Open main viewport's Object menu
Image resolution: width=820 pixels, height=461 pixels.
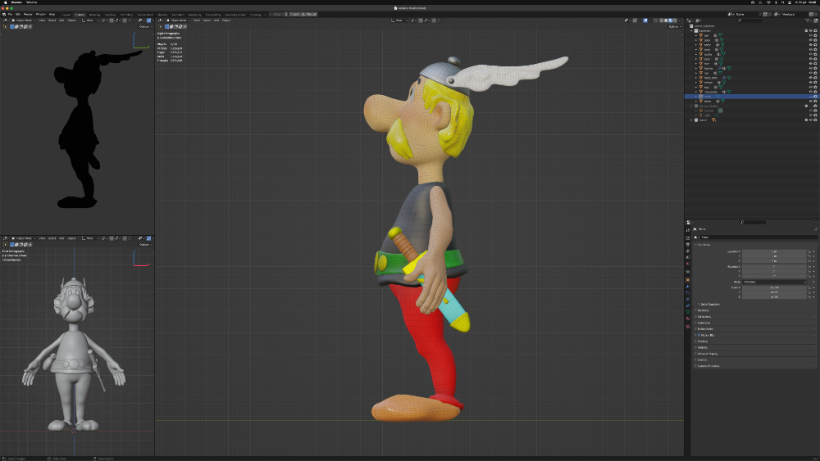[226, 20]
